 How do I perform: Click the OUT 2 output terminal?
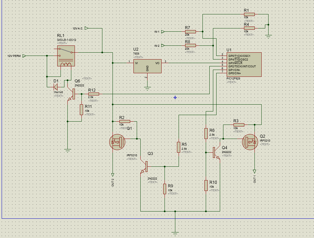point(113,175)
